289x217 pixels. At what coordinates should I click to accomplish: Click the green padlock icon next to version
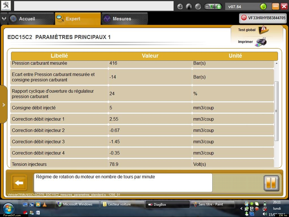click(263, 6)
